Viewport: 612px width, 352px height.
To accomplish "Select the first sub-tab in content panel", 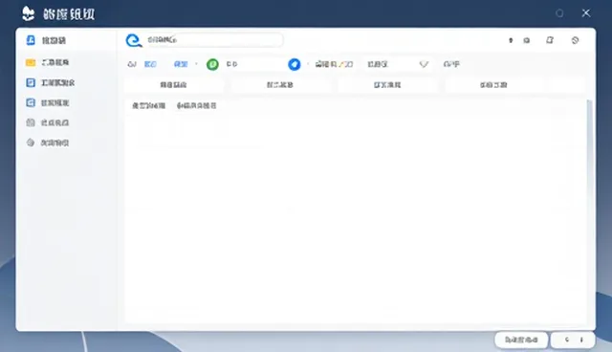I will tap(149, 105).
